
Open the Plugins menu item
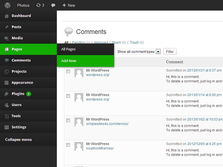point(28,94)
